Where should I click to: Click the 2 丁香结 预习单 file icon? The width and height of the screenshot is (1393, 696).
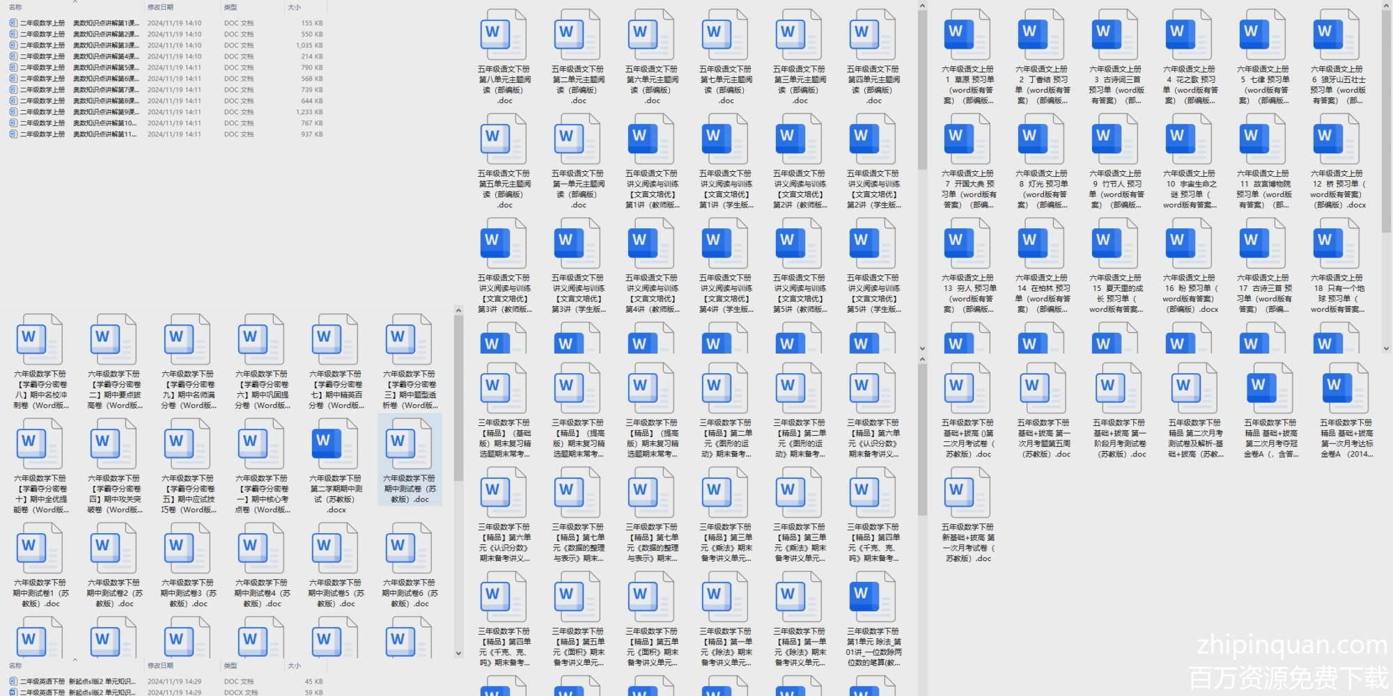(1041, 34)
